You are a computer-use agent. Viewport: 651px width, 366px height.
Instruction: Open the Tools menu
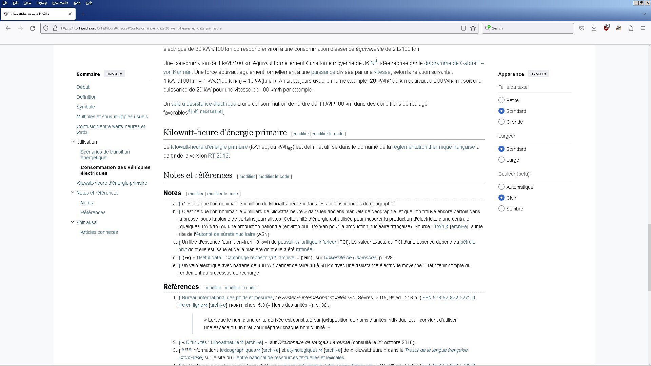click(77, 3)
